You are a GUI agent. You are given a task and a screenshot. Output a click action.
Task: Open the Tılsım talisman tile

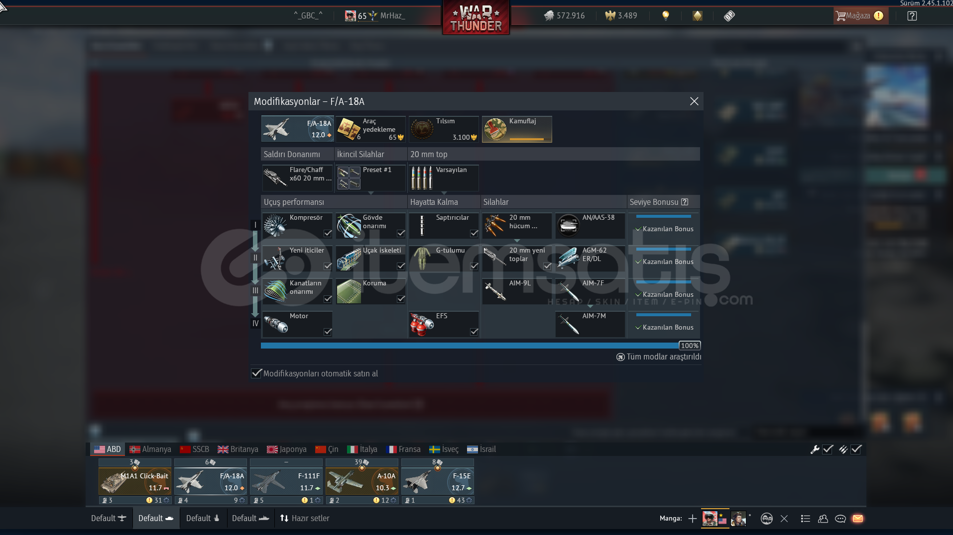pyautogui.click(x=444, y=129)
